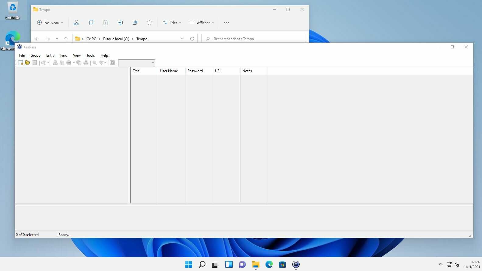
Task: Open the Corbeille recycle bin icon
Action: tap(13, 10)
